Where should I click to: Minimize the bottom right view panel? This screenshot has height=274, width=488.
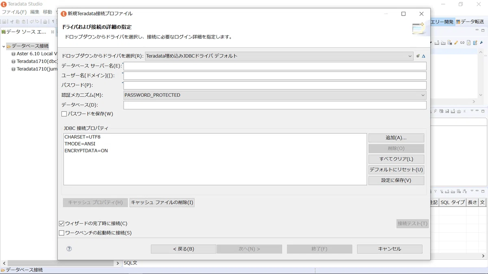click(477, 191)
